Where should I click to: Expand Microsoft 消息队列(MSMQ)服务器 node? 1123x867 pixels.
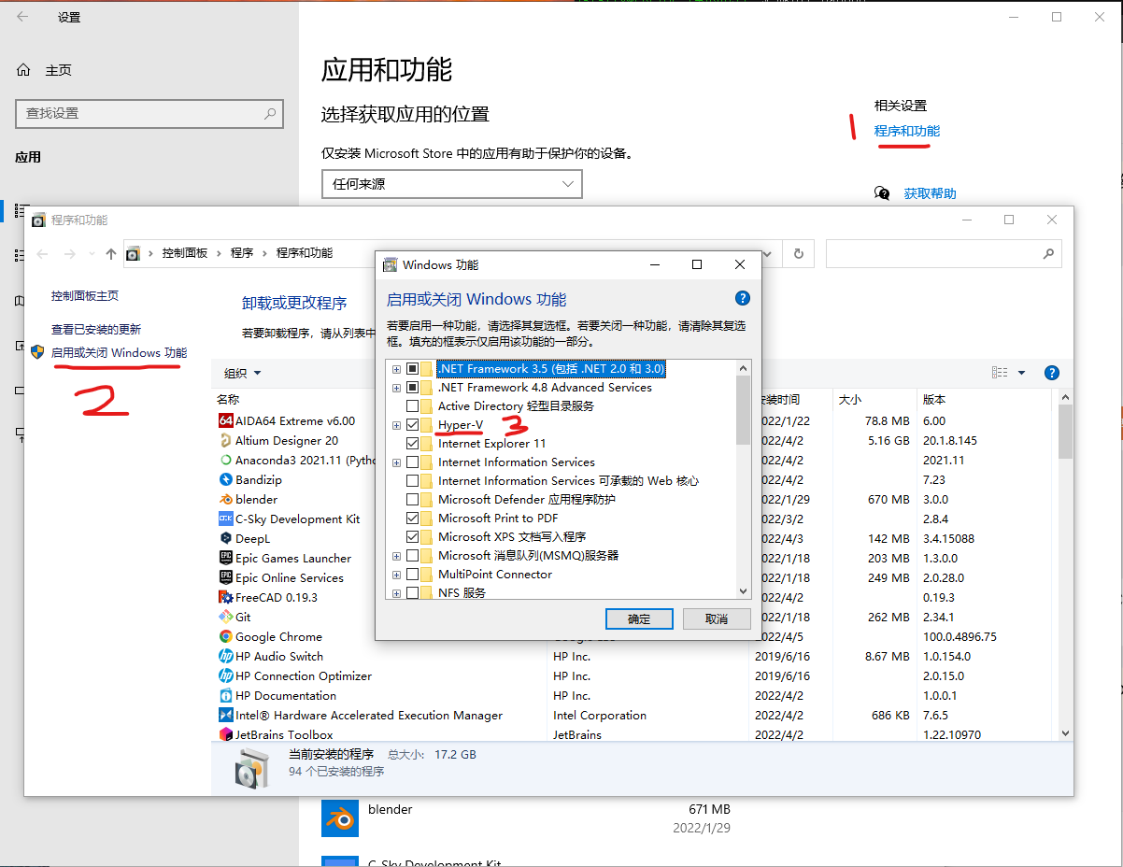[397, 556]
